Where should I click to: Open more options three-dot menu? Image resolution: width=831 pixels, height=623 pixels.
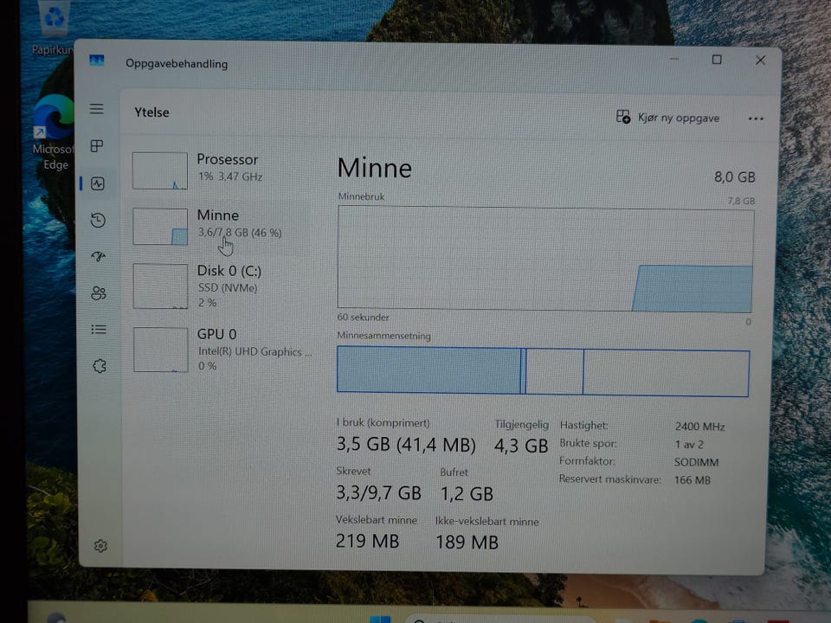tap(756, 119)
